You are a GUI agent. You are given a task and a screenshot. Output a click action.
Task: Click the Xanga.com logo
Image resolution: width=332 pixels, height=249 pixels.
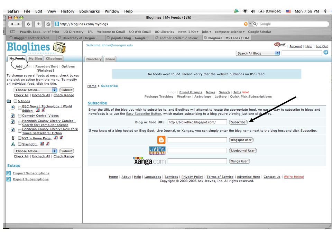pos(149,161)
